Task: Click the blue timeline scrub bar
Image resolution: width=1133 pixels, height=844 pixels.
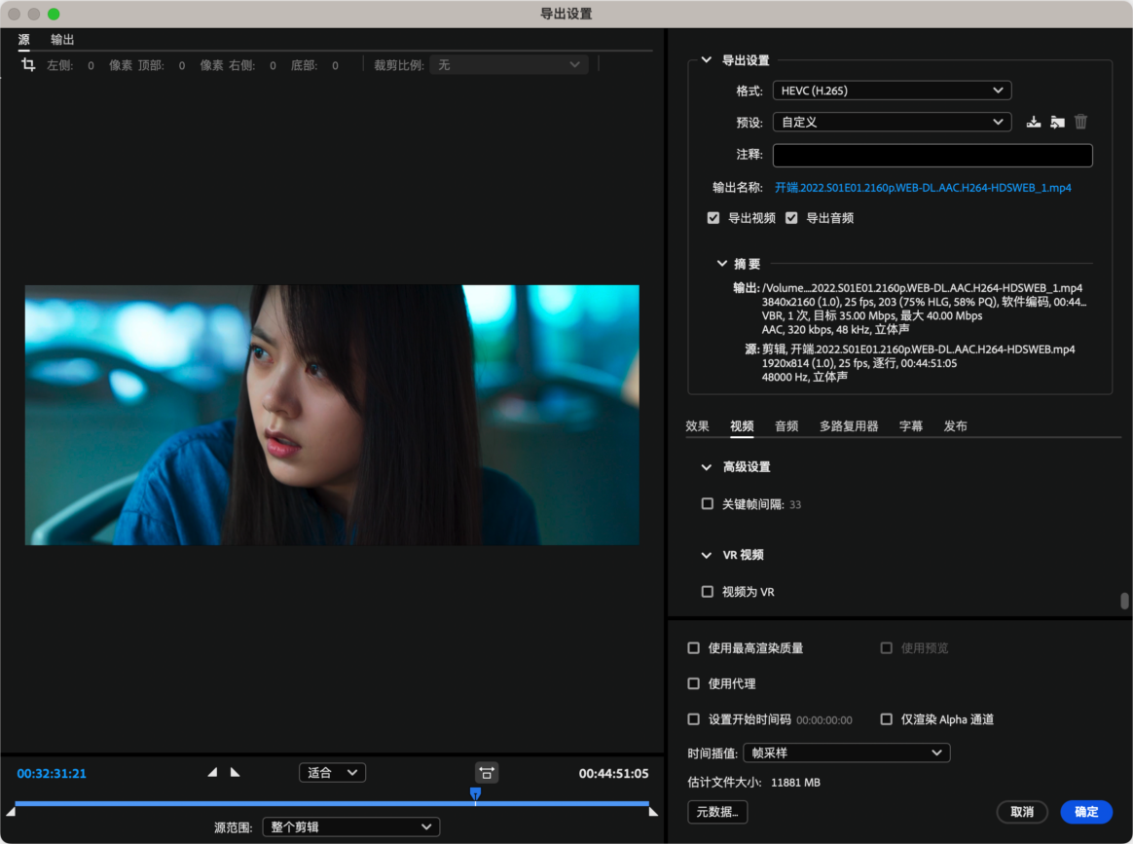Action: click(332, 803)
